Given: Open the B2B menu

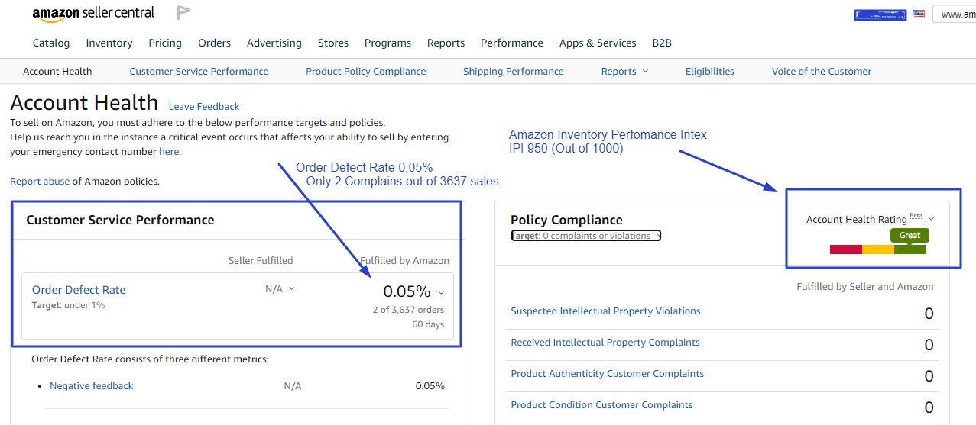Looking at the screenshot, I should click(x=662, y=43).
